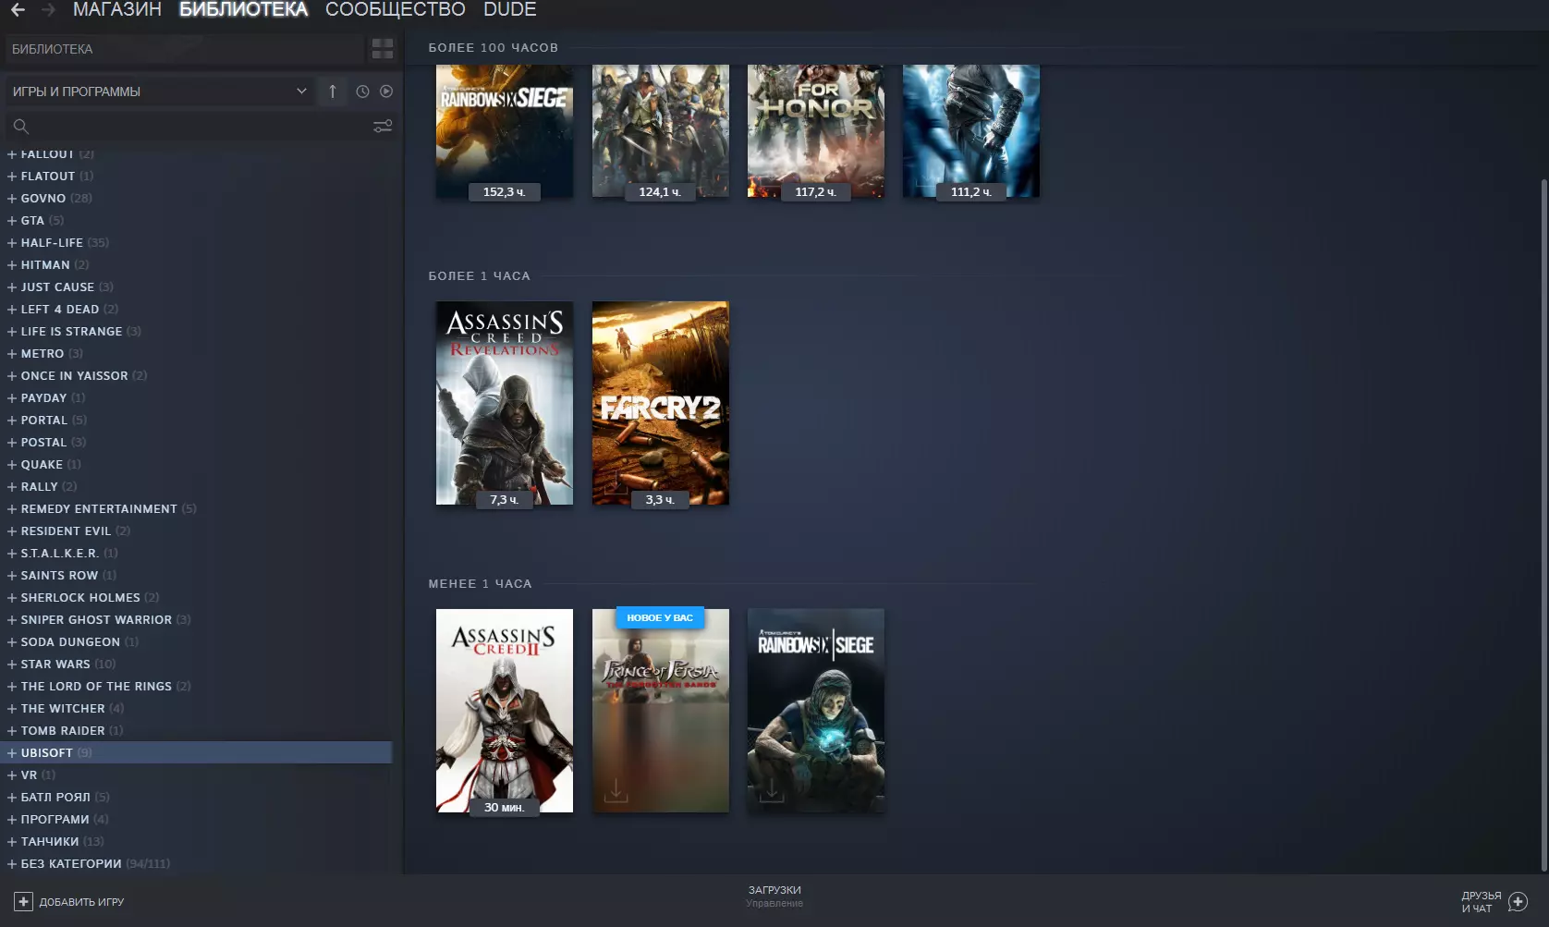The width and height of the screenshot is (1549, 927).
Task: Select S.T.A.L.K.E.R. collection row
Action: [x=196, y=553]
